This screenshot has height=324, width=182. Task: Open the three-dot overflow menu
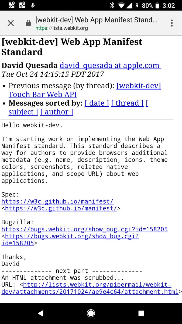[x=172, y=23]
